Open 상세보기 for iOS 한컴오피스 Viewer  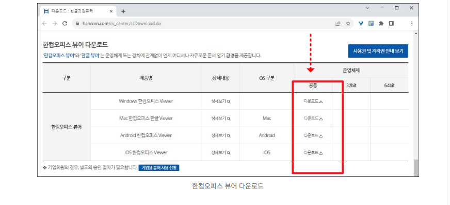click(x=221, y=152)
